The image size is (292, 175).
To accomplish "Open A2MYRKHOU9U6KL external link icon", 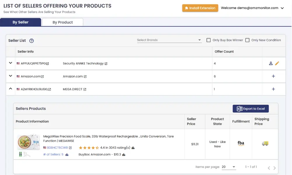I will [50, 89].
